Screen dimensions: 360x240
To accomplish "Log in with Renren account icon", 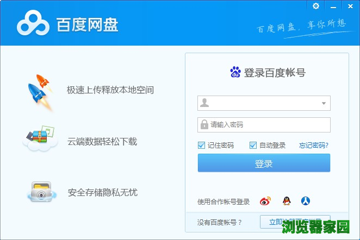I will pos(306,201).
